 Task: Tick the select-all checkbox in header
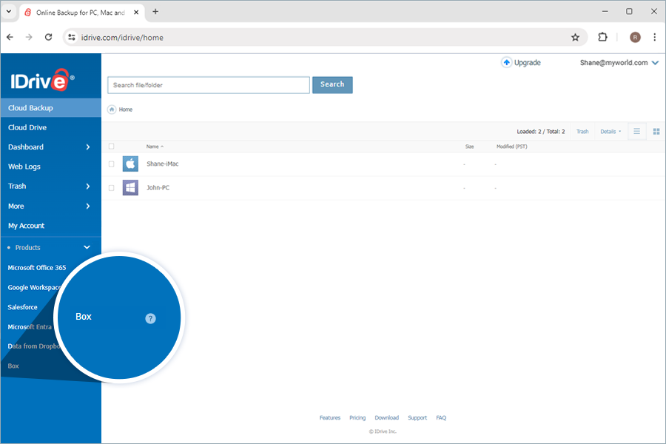[x=111, y=147]
